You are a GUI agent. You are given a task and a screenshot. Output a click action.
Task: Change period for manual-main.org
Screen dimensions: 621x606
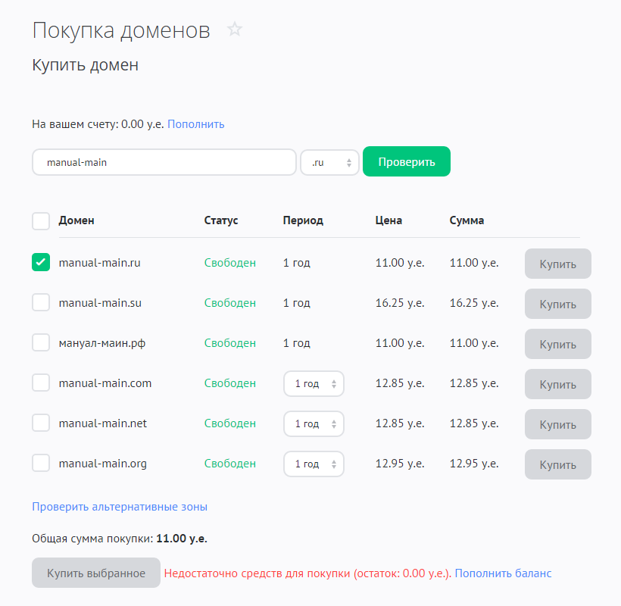314,464
